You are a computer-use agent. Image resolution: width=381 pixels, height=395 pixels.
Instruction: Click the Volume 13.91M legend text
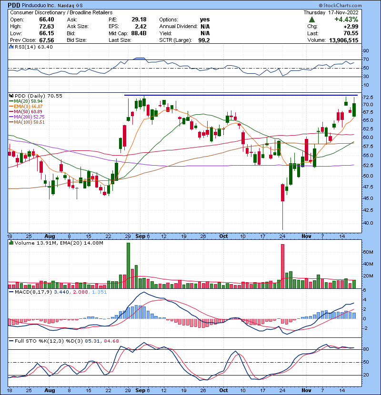pos(36,243)
